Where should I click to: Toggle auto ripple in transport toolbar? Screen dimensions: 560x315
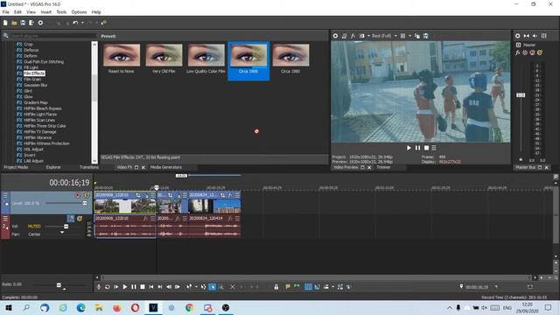326,287
